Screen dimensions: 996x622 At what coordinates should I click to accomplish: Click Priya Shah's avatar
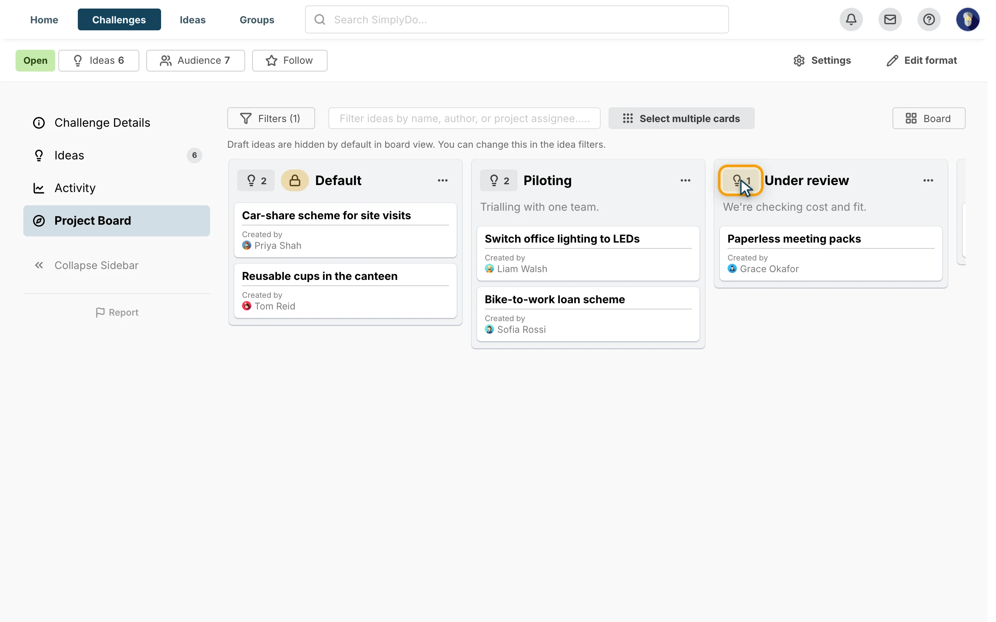coord(247,246)
